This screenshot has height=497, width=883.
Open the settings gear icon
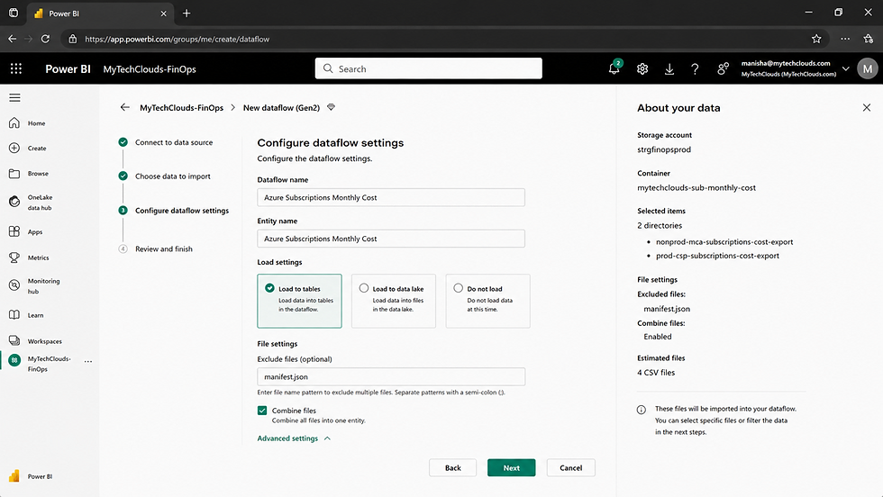642,68
